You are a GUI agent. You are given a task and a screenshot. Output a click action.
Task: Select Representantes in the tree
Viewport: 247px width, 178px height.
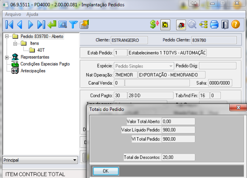point(35,57)
